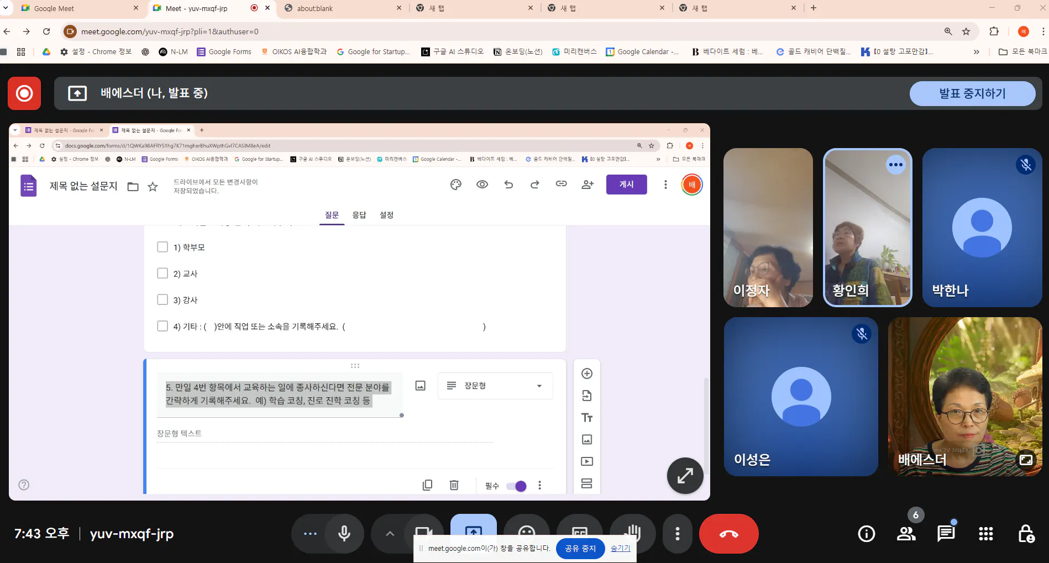The image size is (1049, 563).
Task: Duplicate the current question
Action: tap(427, 485)
